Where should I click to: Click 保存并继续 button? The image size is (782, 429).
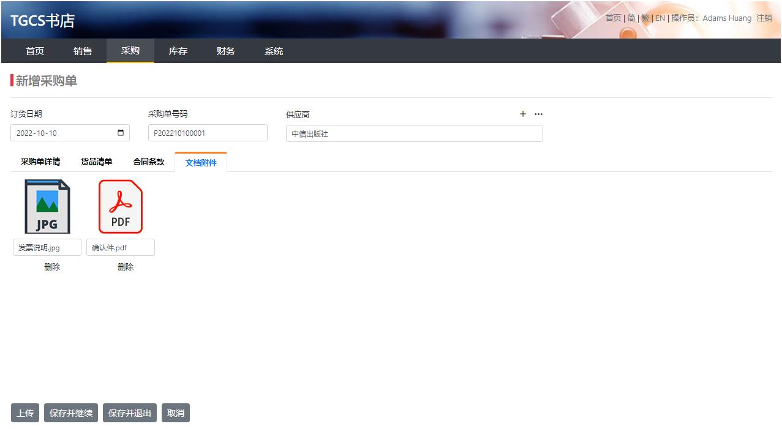point(71,413)
